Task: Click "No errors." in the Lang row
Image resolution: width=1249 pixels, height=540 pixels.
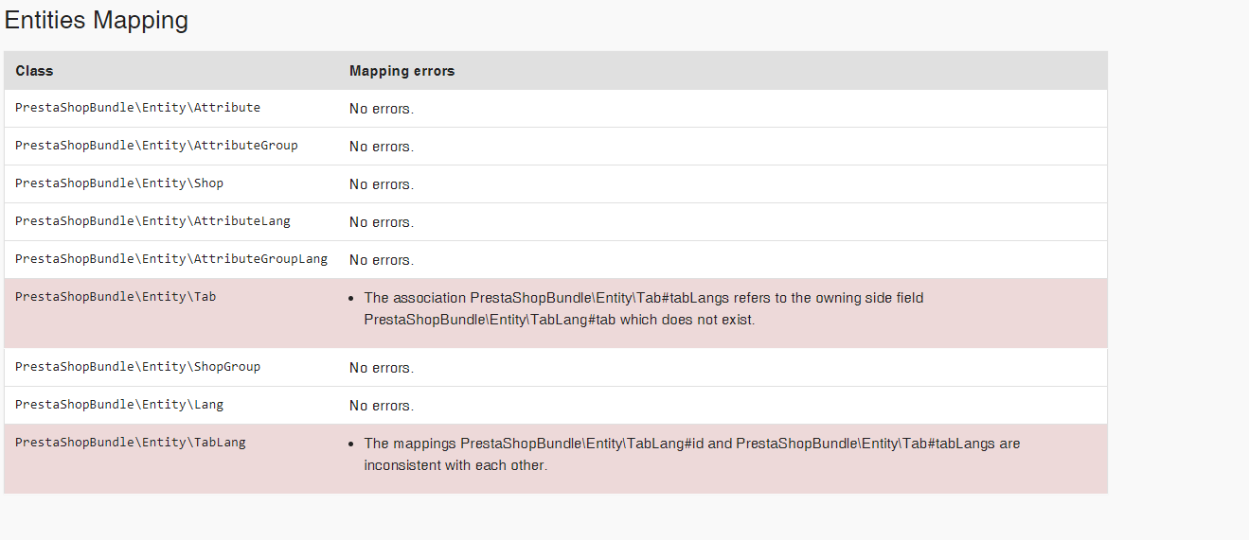Action: (x=382, y=406)
